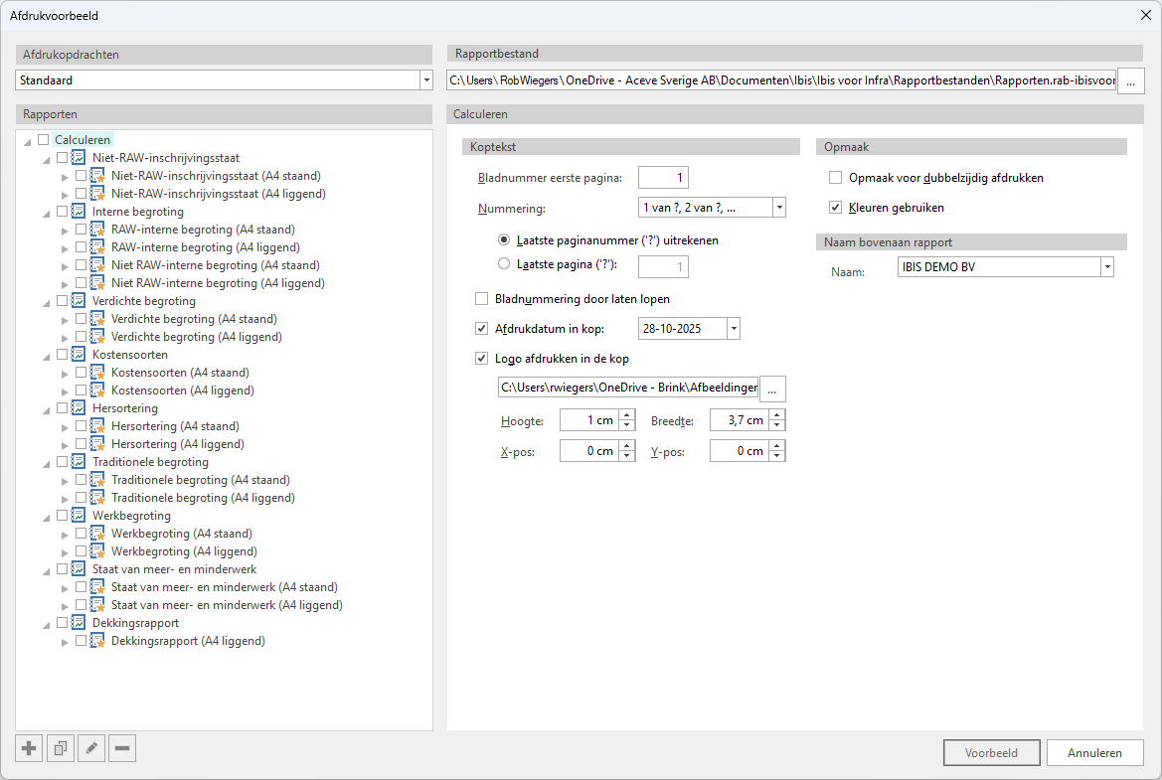The height and width of the screenshot is (780, 1162).
Task: Click the Annuleren button
Action: click(x=1094, y=752)
